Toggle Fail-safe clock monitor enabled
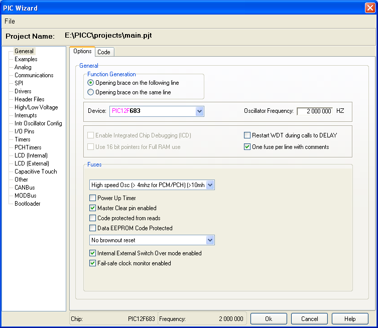378x328 pixels. click(92, 263)
